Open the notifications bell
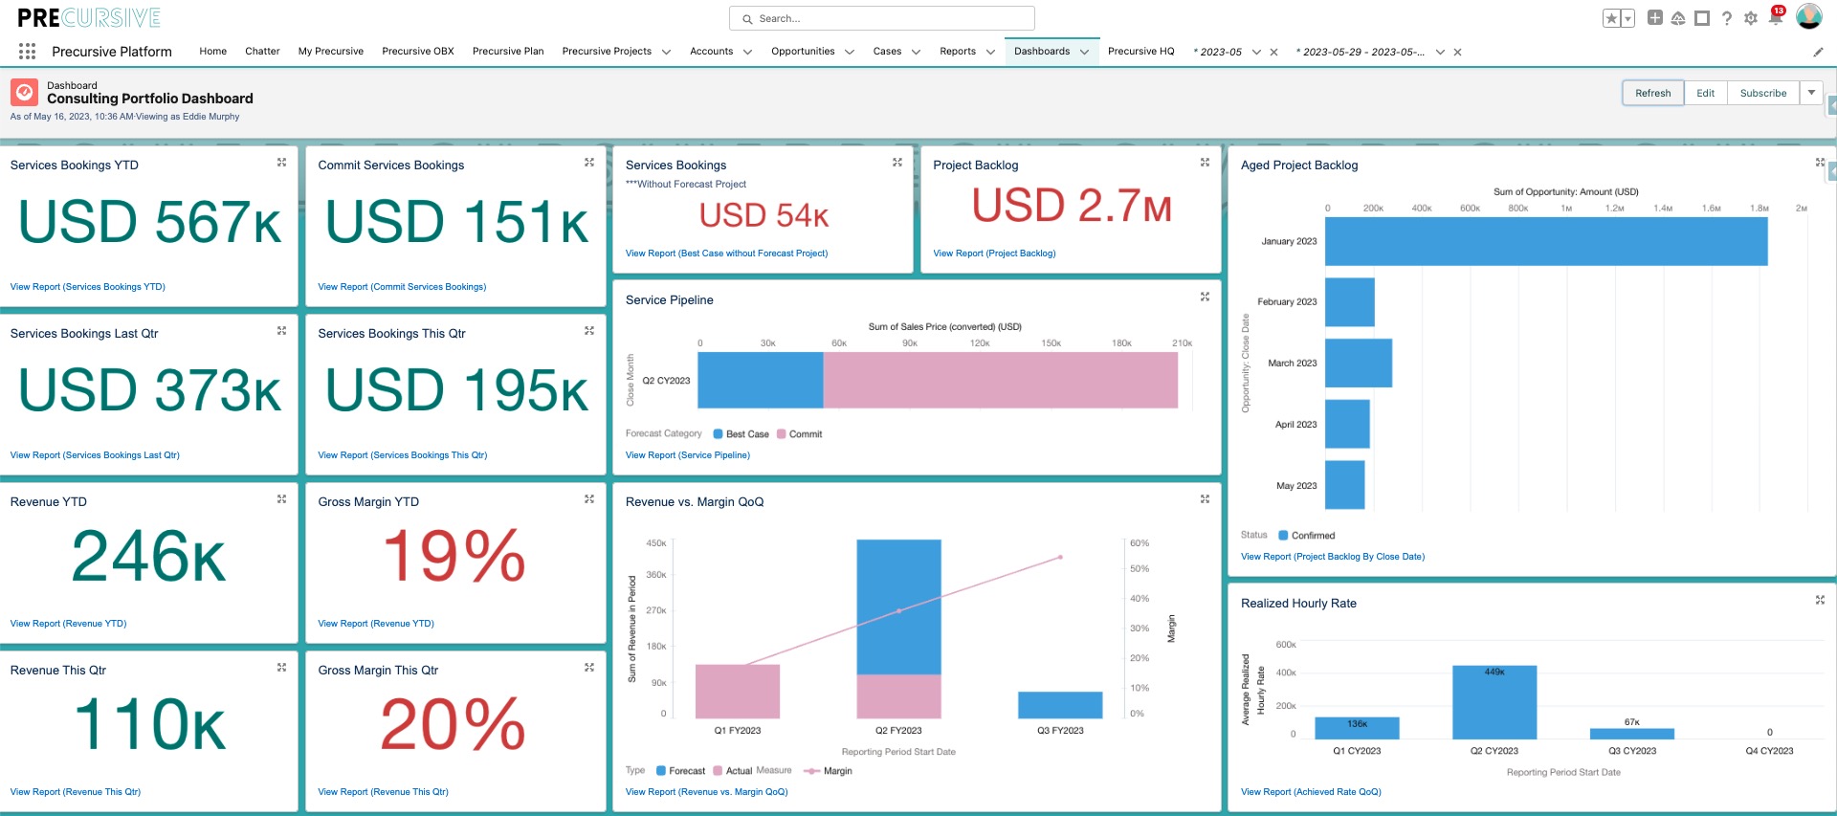Screen dimensions: 1837x816 coord(1776,17)
